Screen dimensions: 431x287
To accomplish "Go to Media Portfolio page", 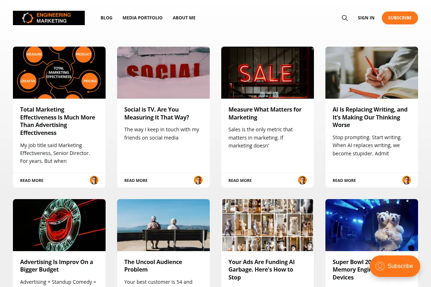I will tap(143, 18).
